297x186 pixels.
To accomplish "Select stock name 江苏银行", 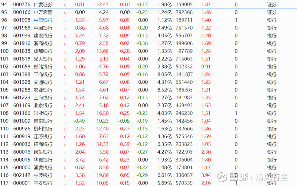I will coord(43,136).
